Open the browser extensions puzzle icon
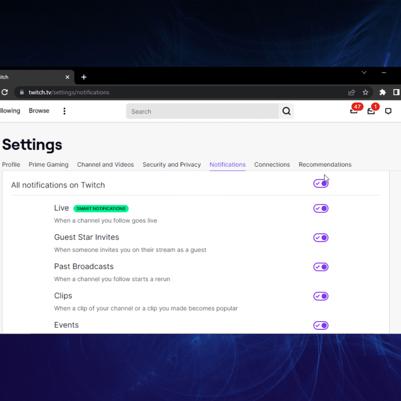401x401 pixels. pyautogui.click(x=383, y=92)
